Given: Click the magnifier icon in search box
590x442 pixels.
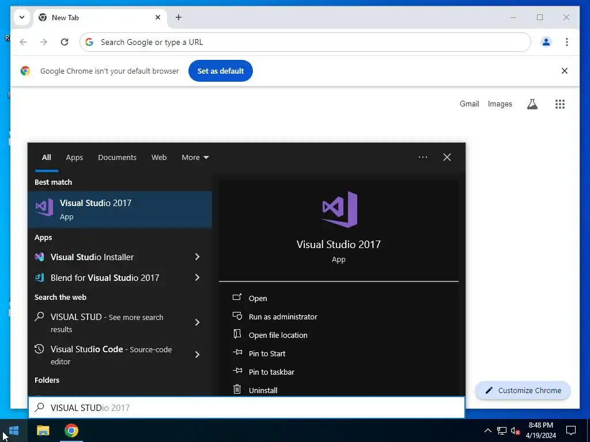Looking at the screenshot, I should 40,407.
